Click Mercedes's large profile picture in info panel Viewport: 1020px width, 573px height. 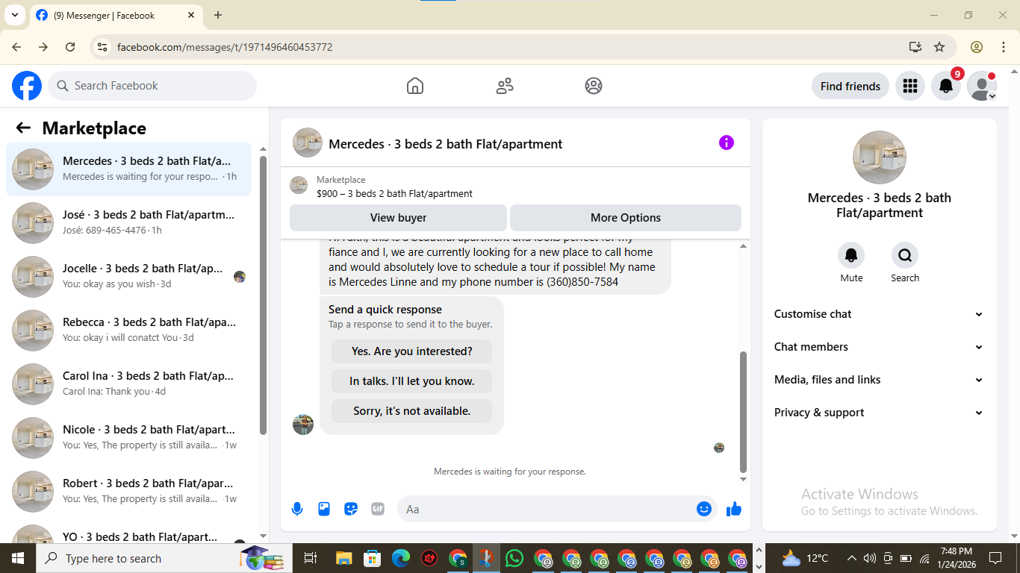880,157
